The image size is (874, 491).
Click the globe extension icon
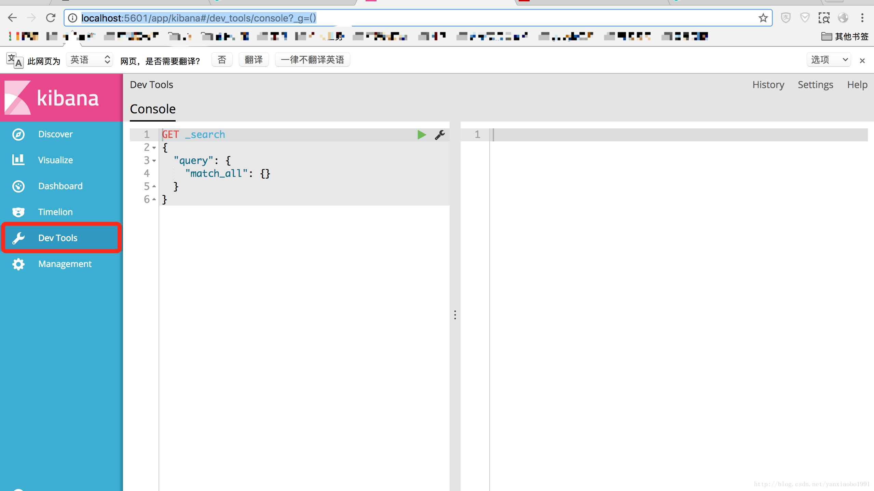[x=843, y=18]
